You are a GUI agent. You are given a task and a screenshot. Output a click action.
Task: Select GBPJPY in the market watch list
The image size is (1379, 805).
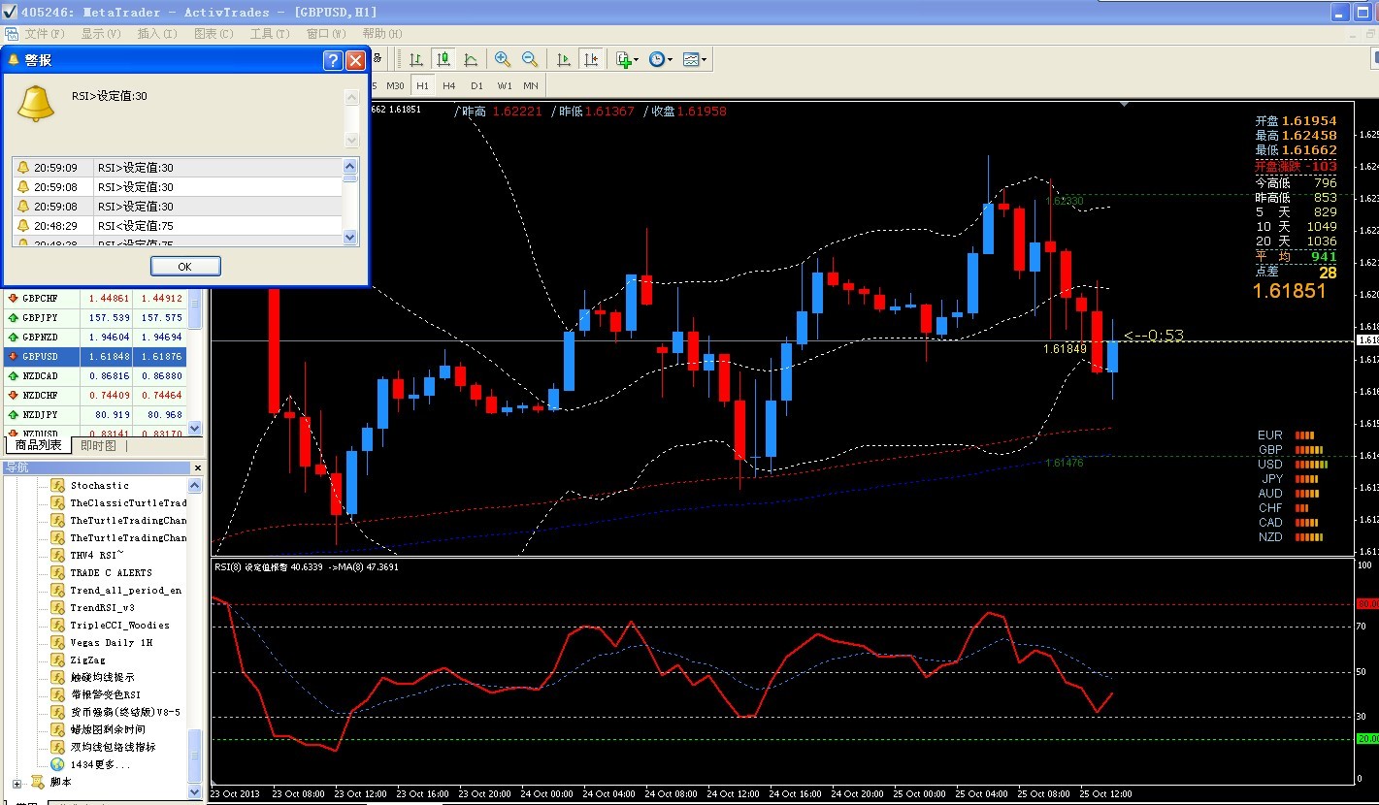(x=95, y=317)
